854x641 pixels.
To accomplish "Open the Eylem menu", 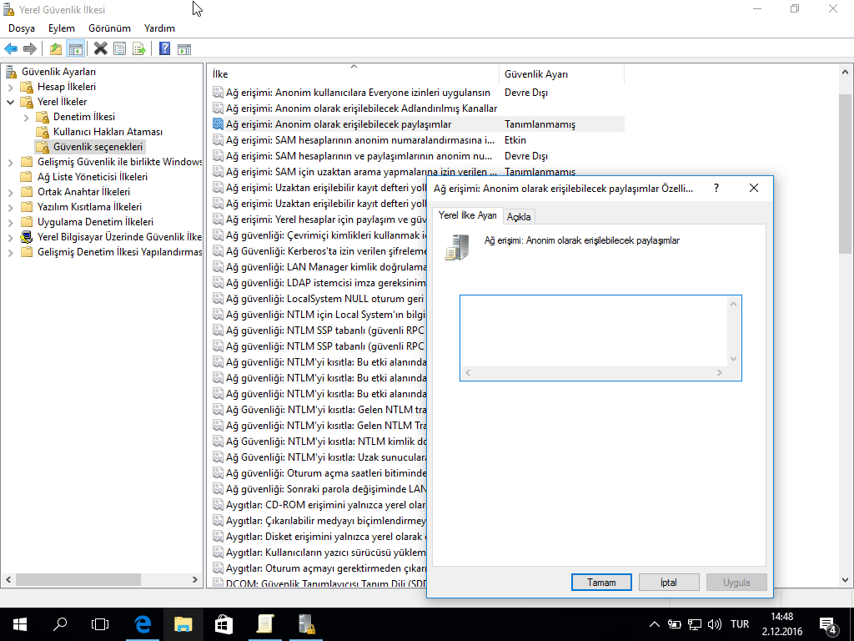I will tap(61, 28).
